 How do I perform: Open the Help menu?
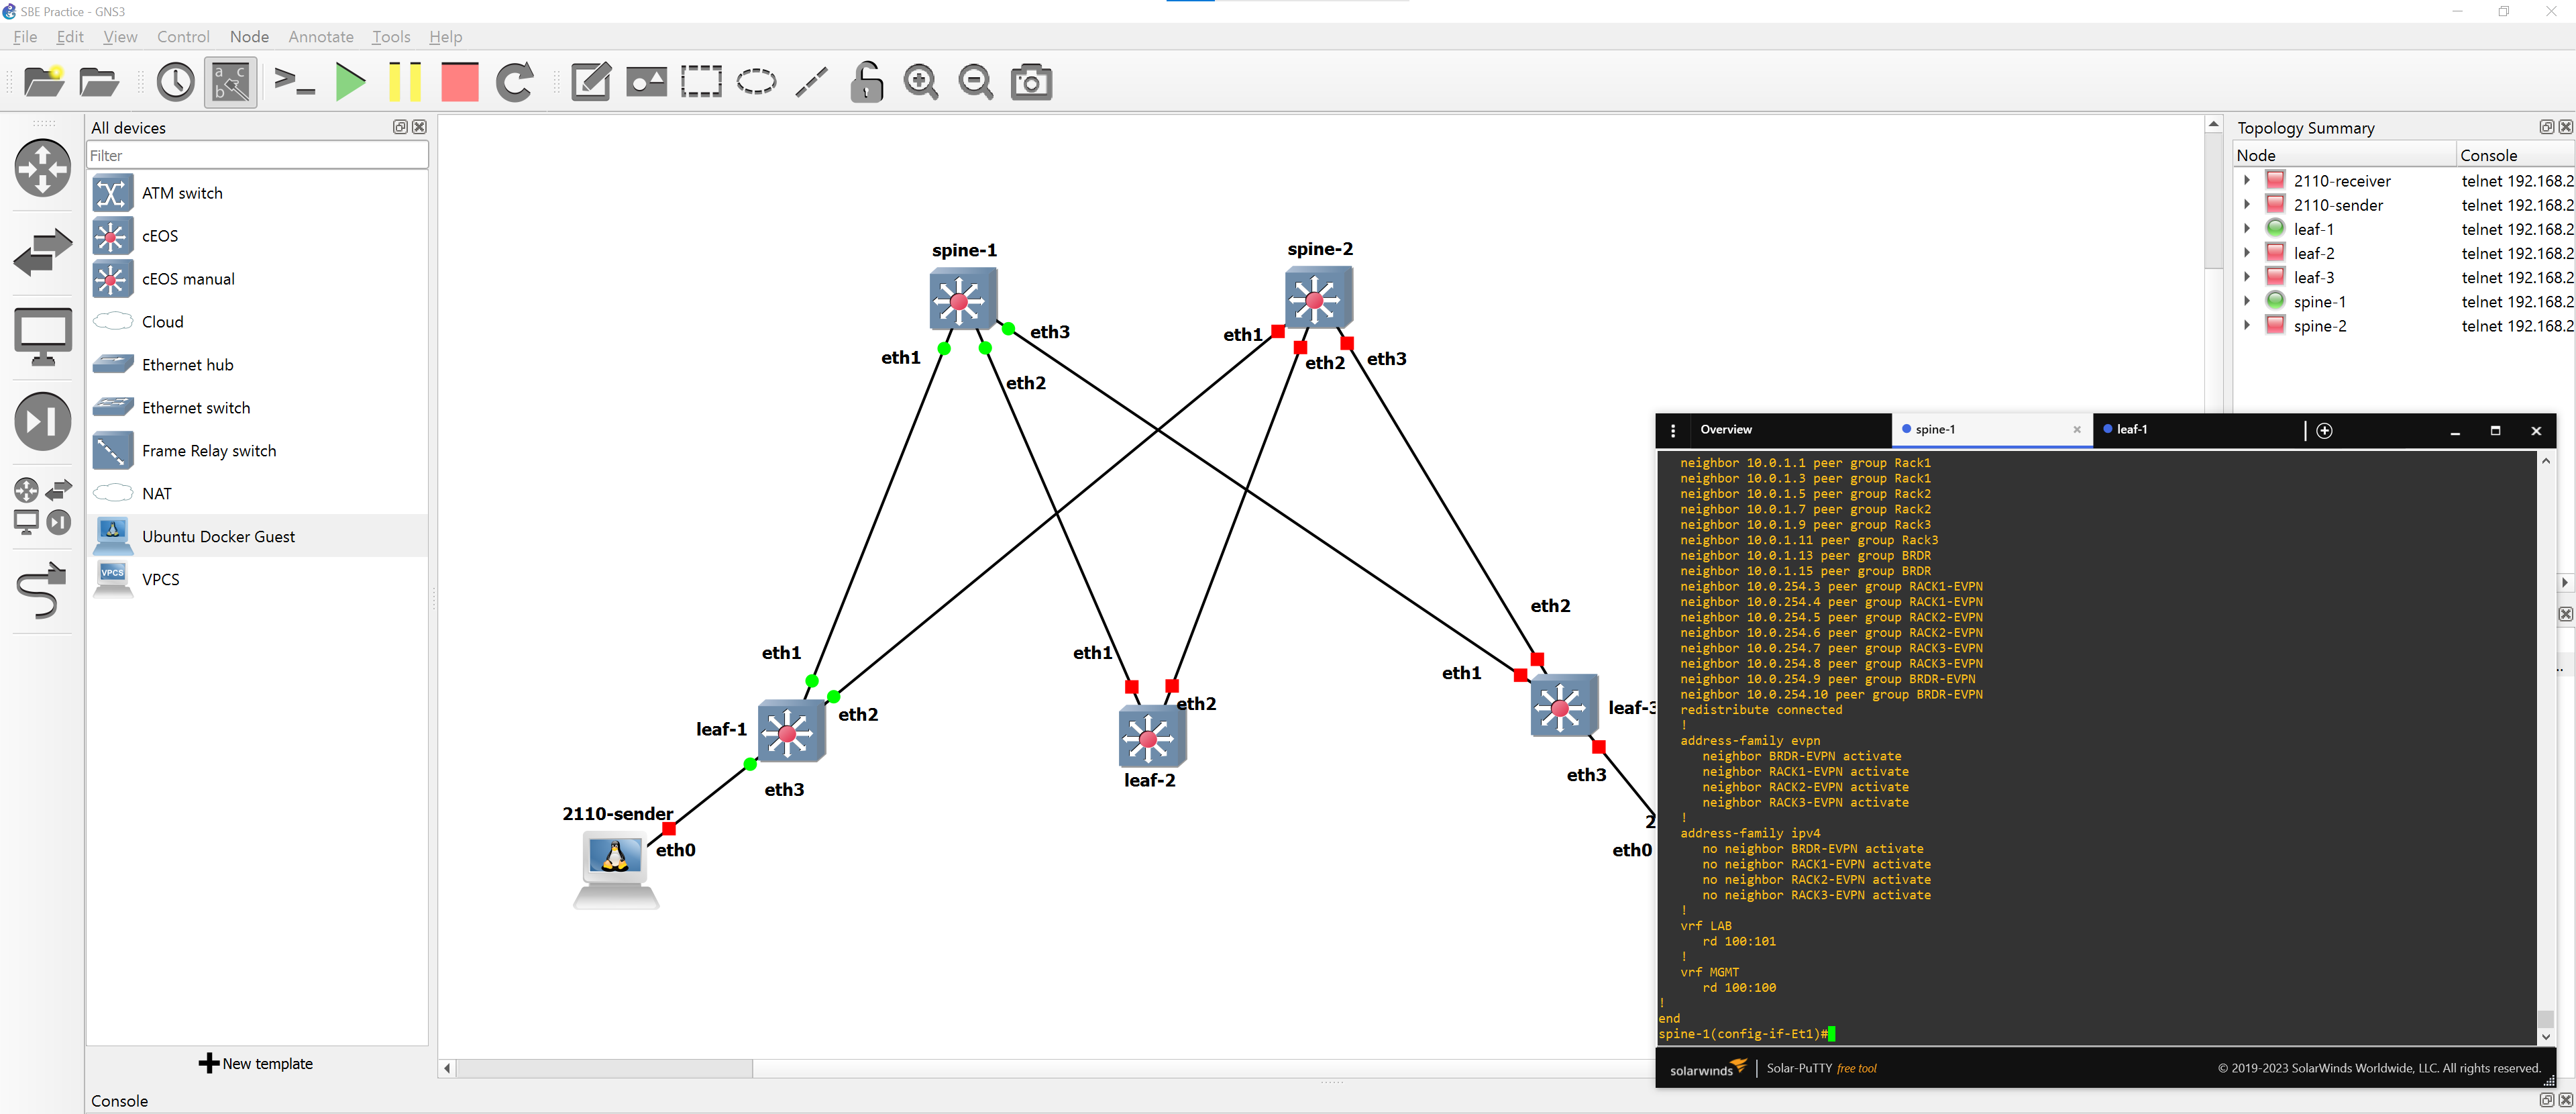tap(446, 37)
